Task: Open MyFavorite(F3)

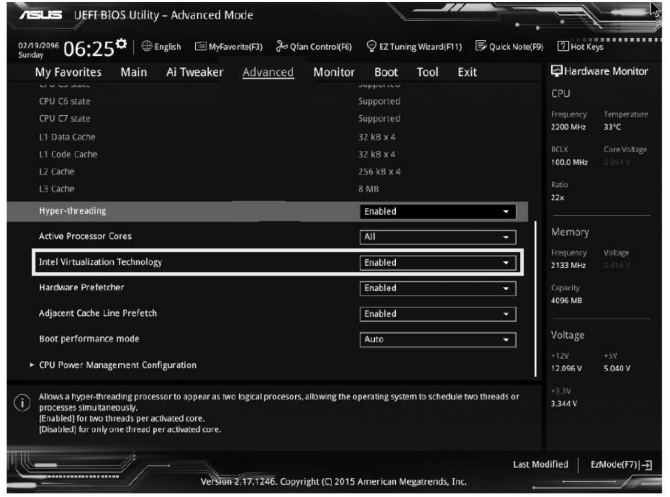Action: coord(229,47)
